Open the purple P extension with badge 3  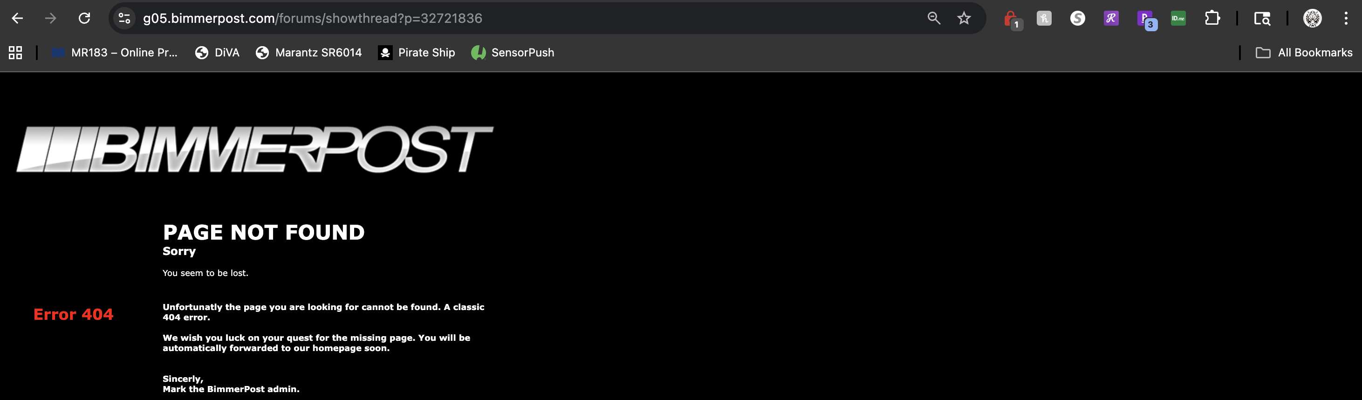(1145, 19)
